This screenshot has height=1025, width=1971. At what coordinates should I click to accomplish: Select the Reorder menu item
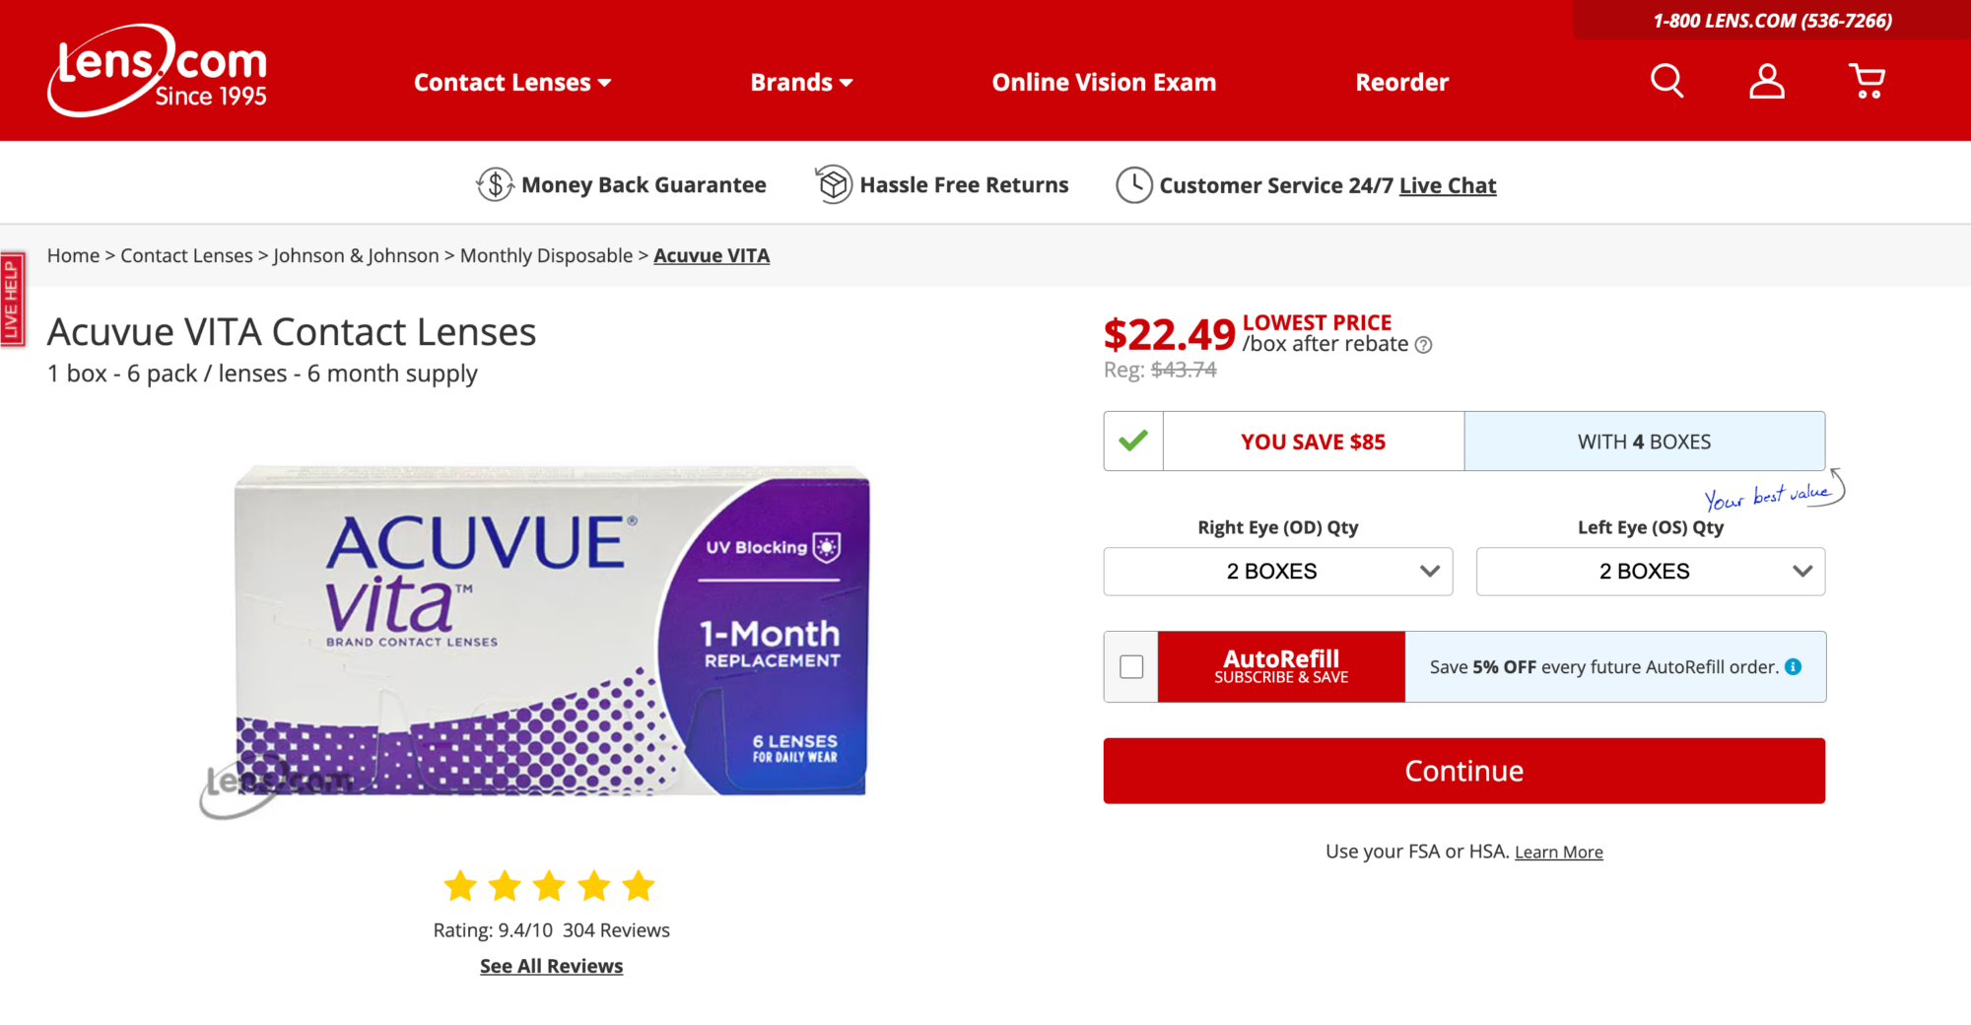coord(1401,83)
